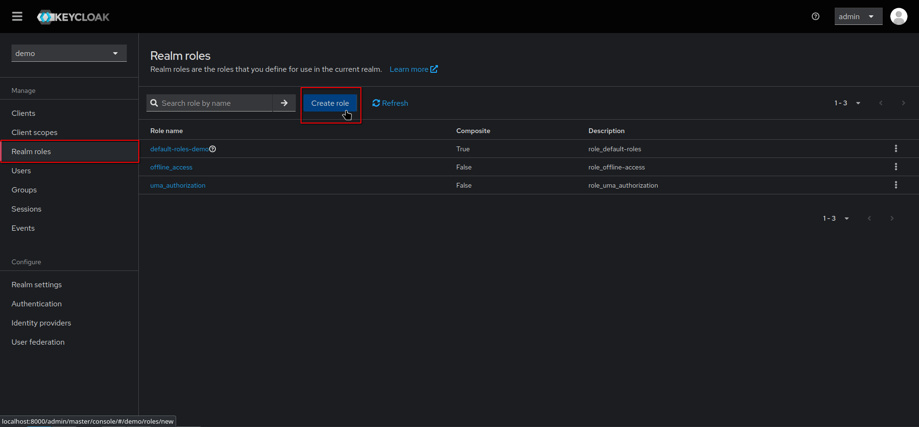This screenshot has width=919, height=427.
Task: Open Authentication in the sidebar
Action: pyautogui.click(x=69, y=304)
